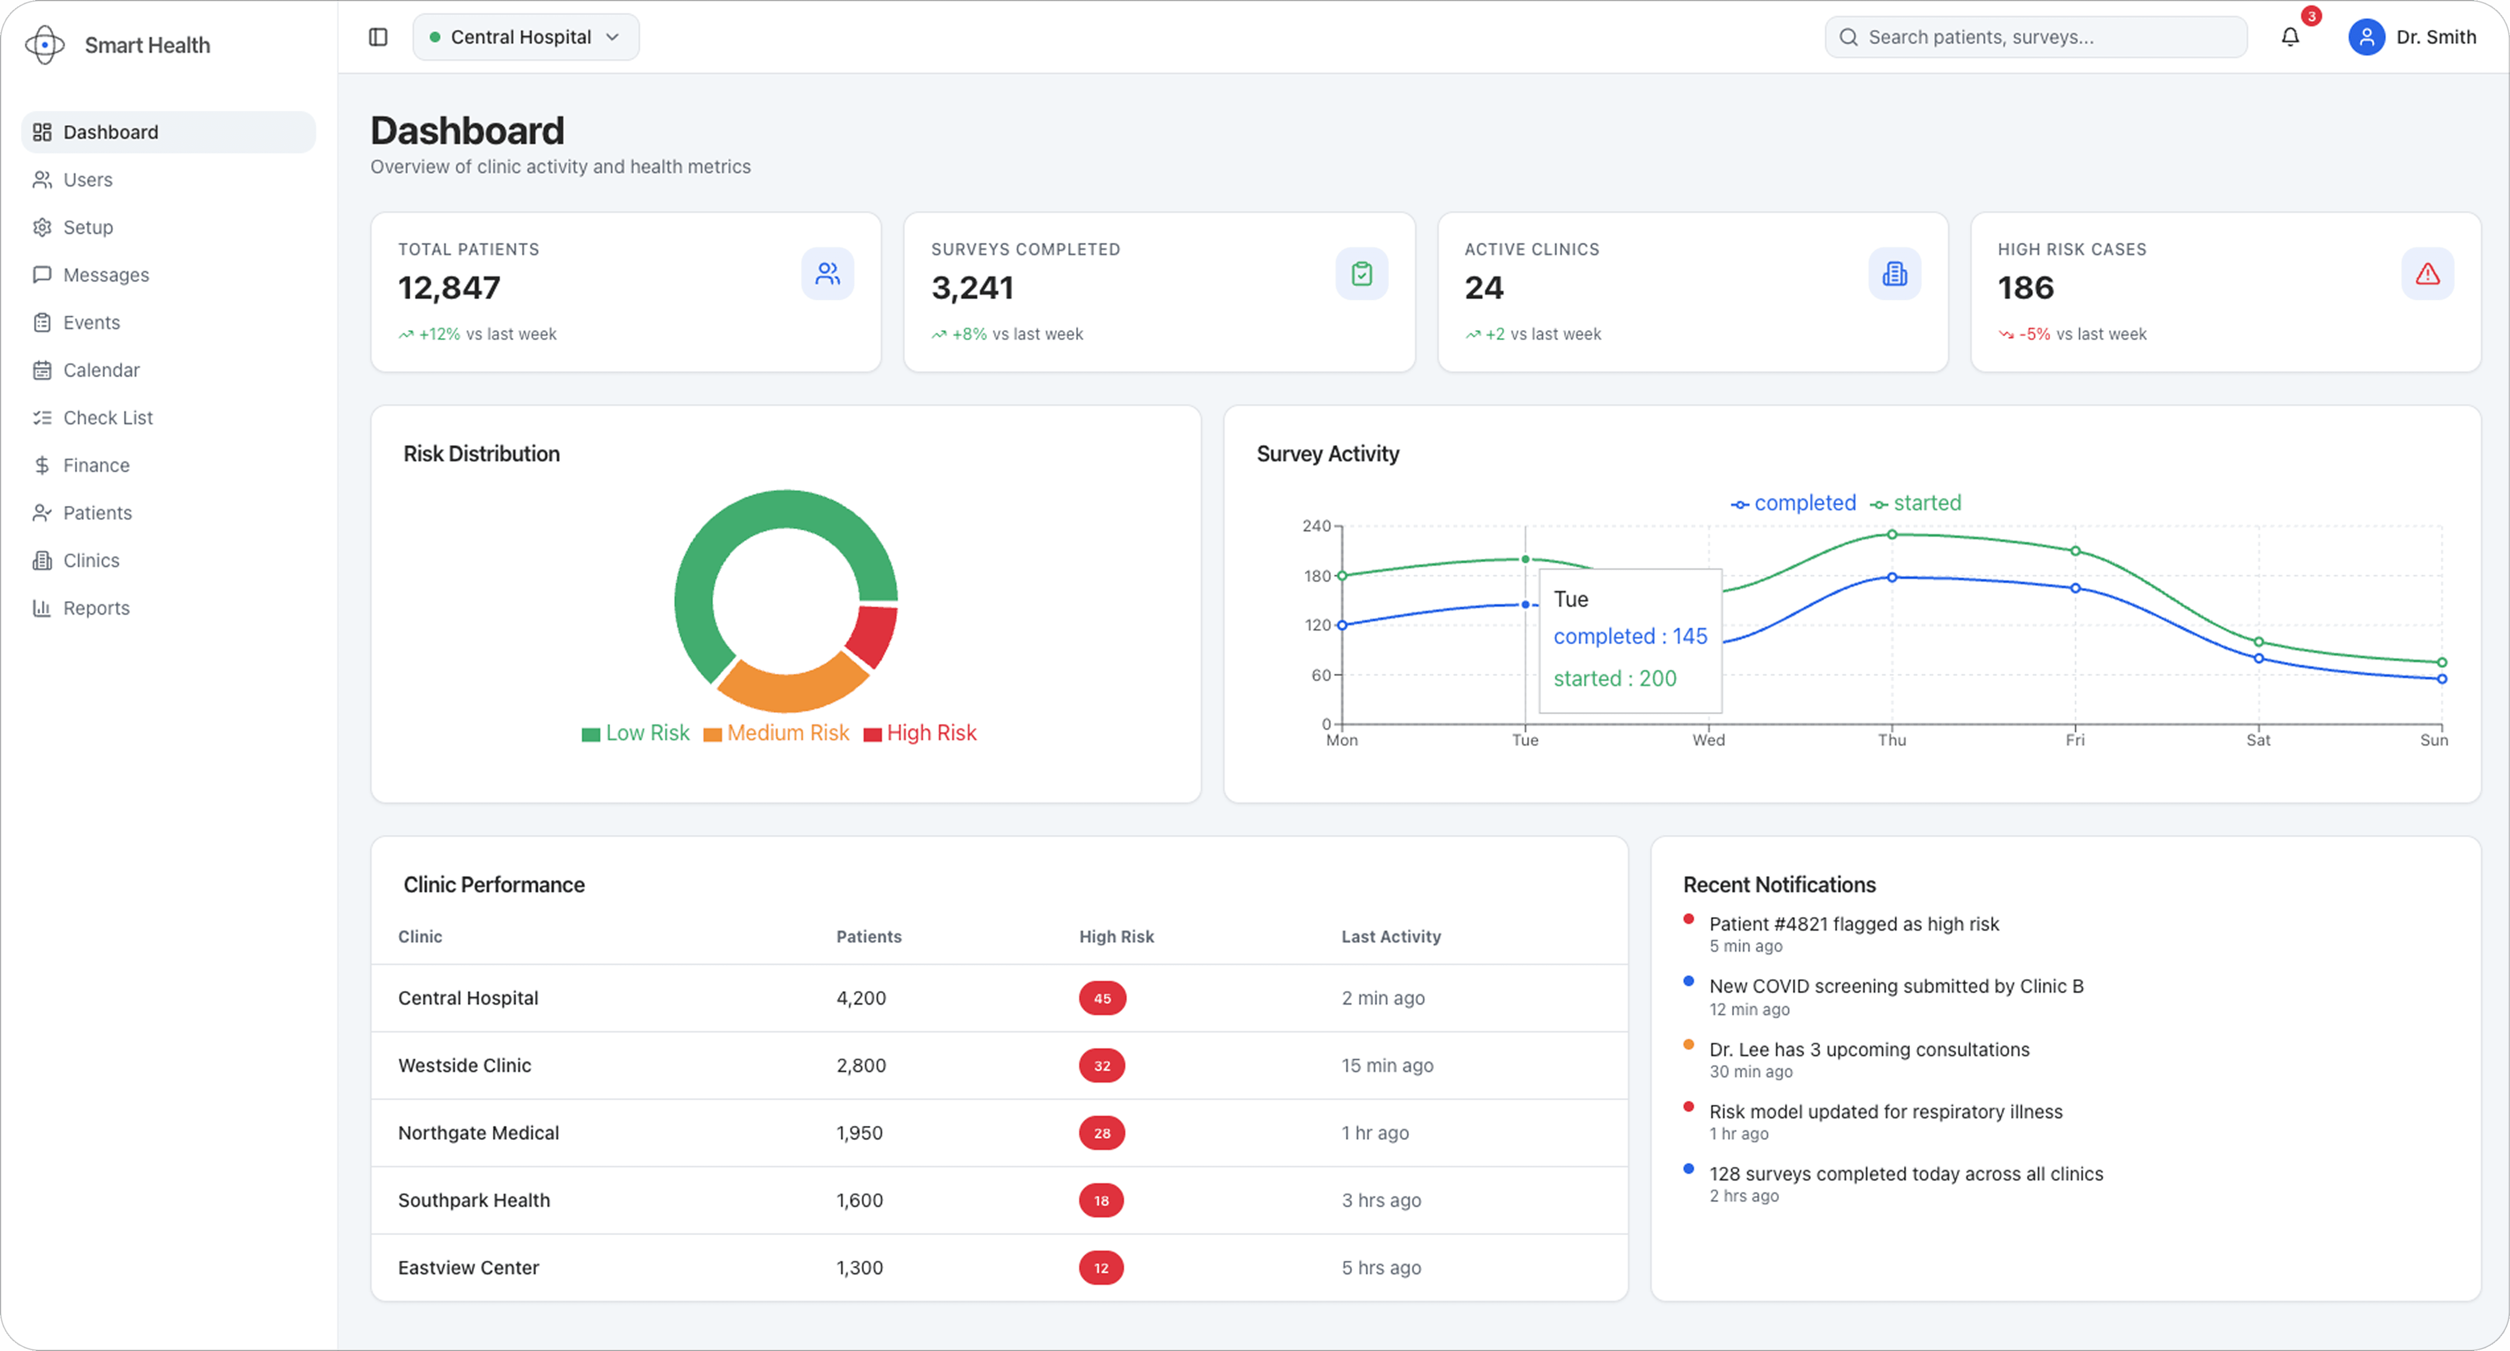Go to Reports in the sidebar
Image resolution: width=2510 pixels, height=1351 pixels.
coord(96,608)
